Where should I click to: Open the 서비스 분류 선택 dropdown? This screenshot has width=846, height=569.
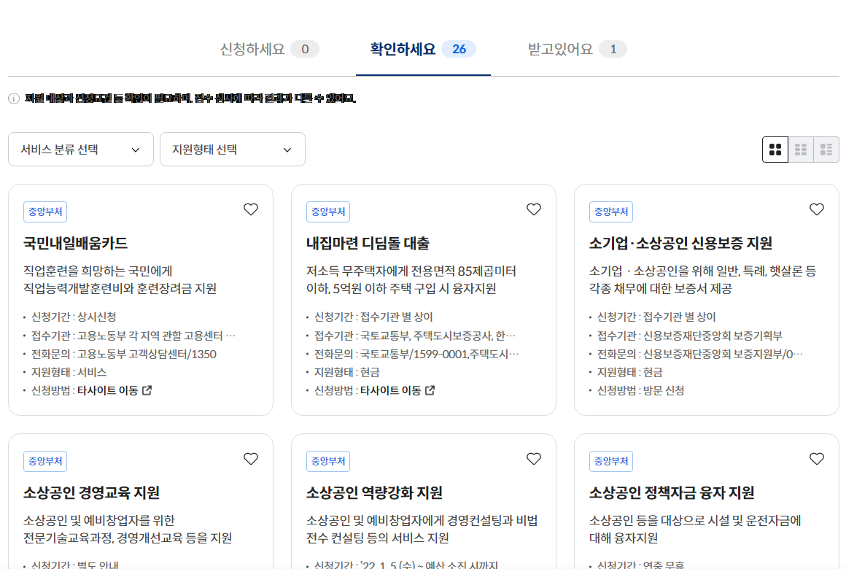(80, 149)
